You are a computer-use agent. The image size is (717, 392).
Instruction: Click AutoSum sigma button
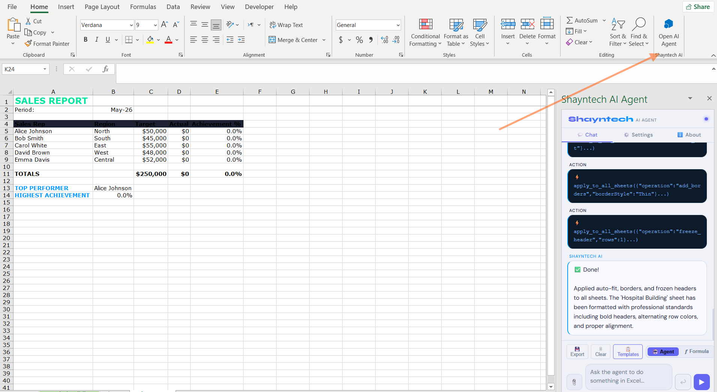(x=582, y=21)
